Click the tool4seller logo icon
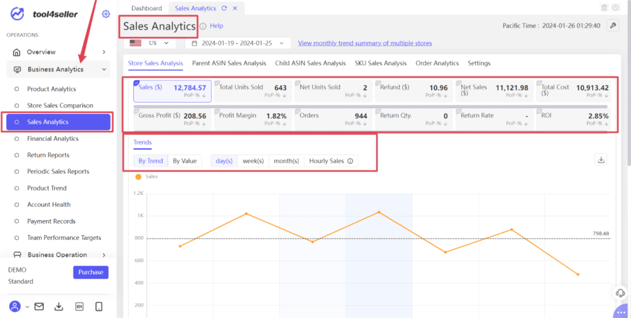The width and height of the screenshot is (631, 318). [x=17, y=14]
